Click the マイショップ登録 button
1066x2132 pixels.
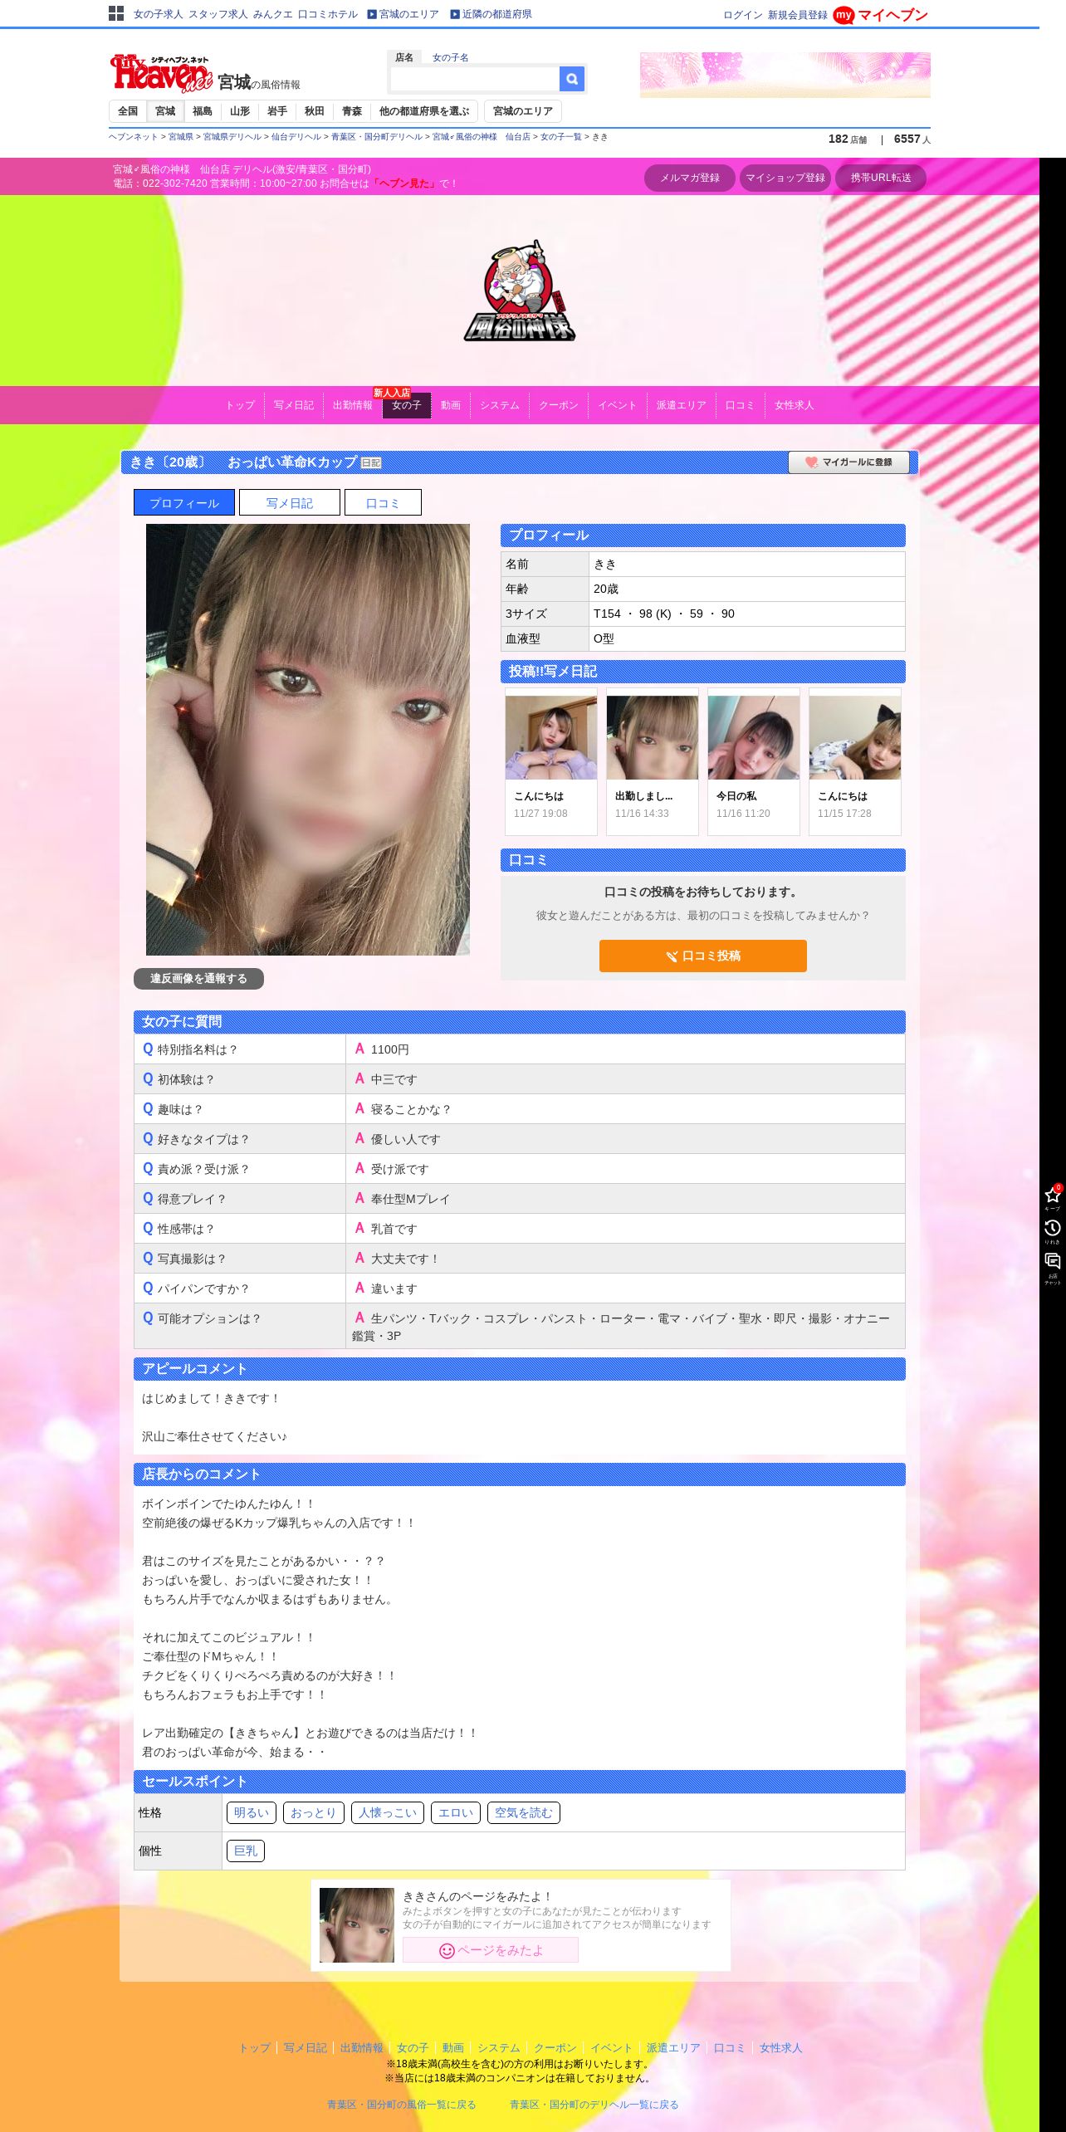[x=785, y=178]
